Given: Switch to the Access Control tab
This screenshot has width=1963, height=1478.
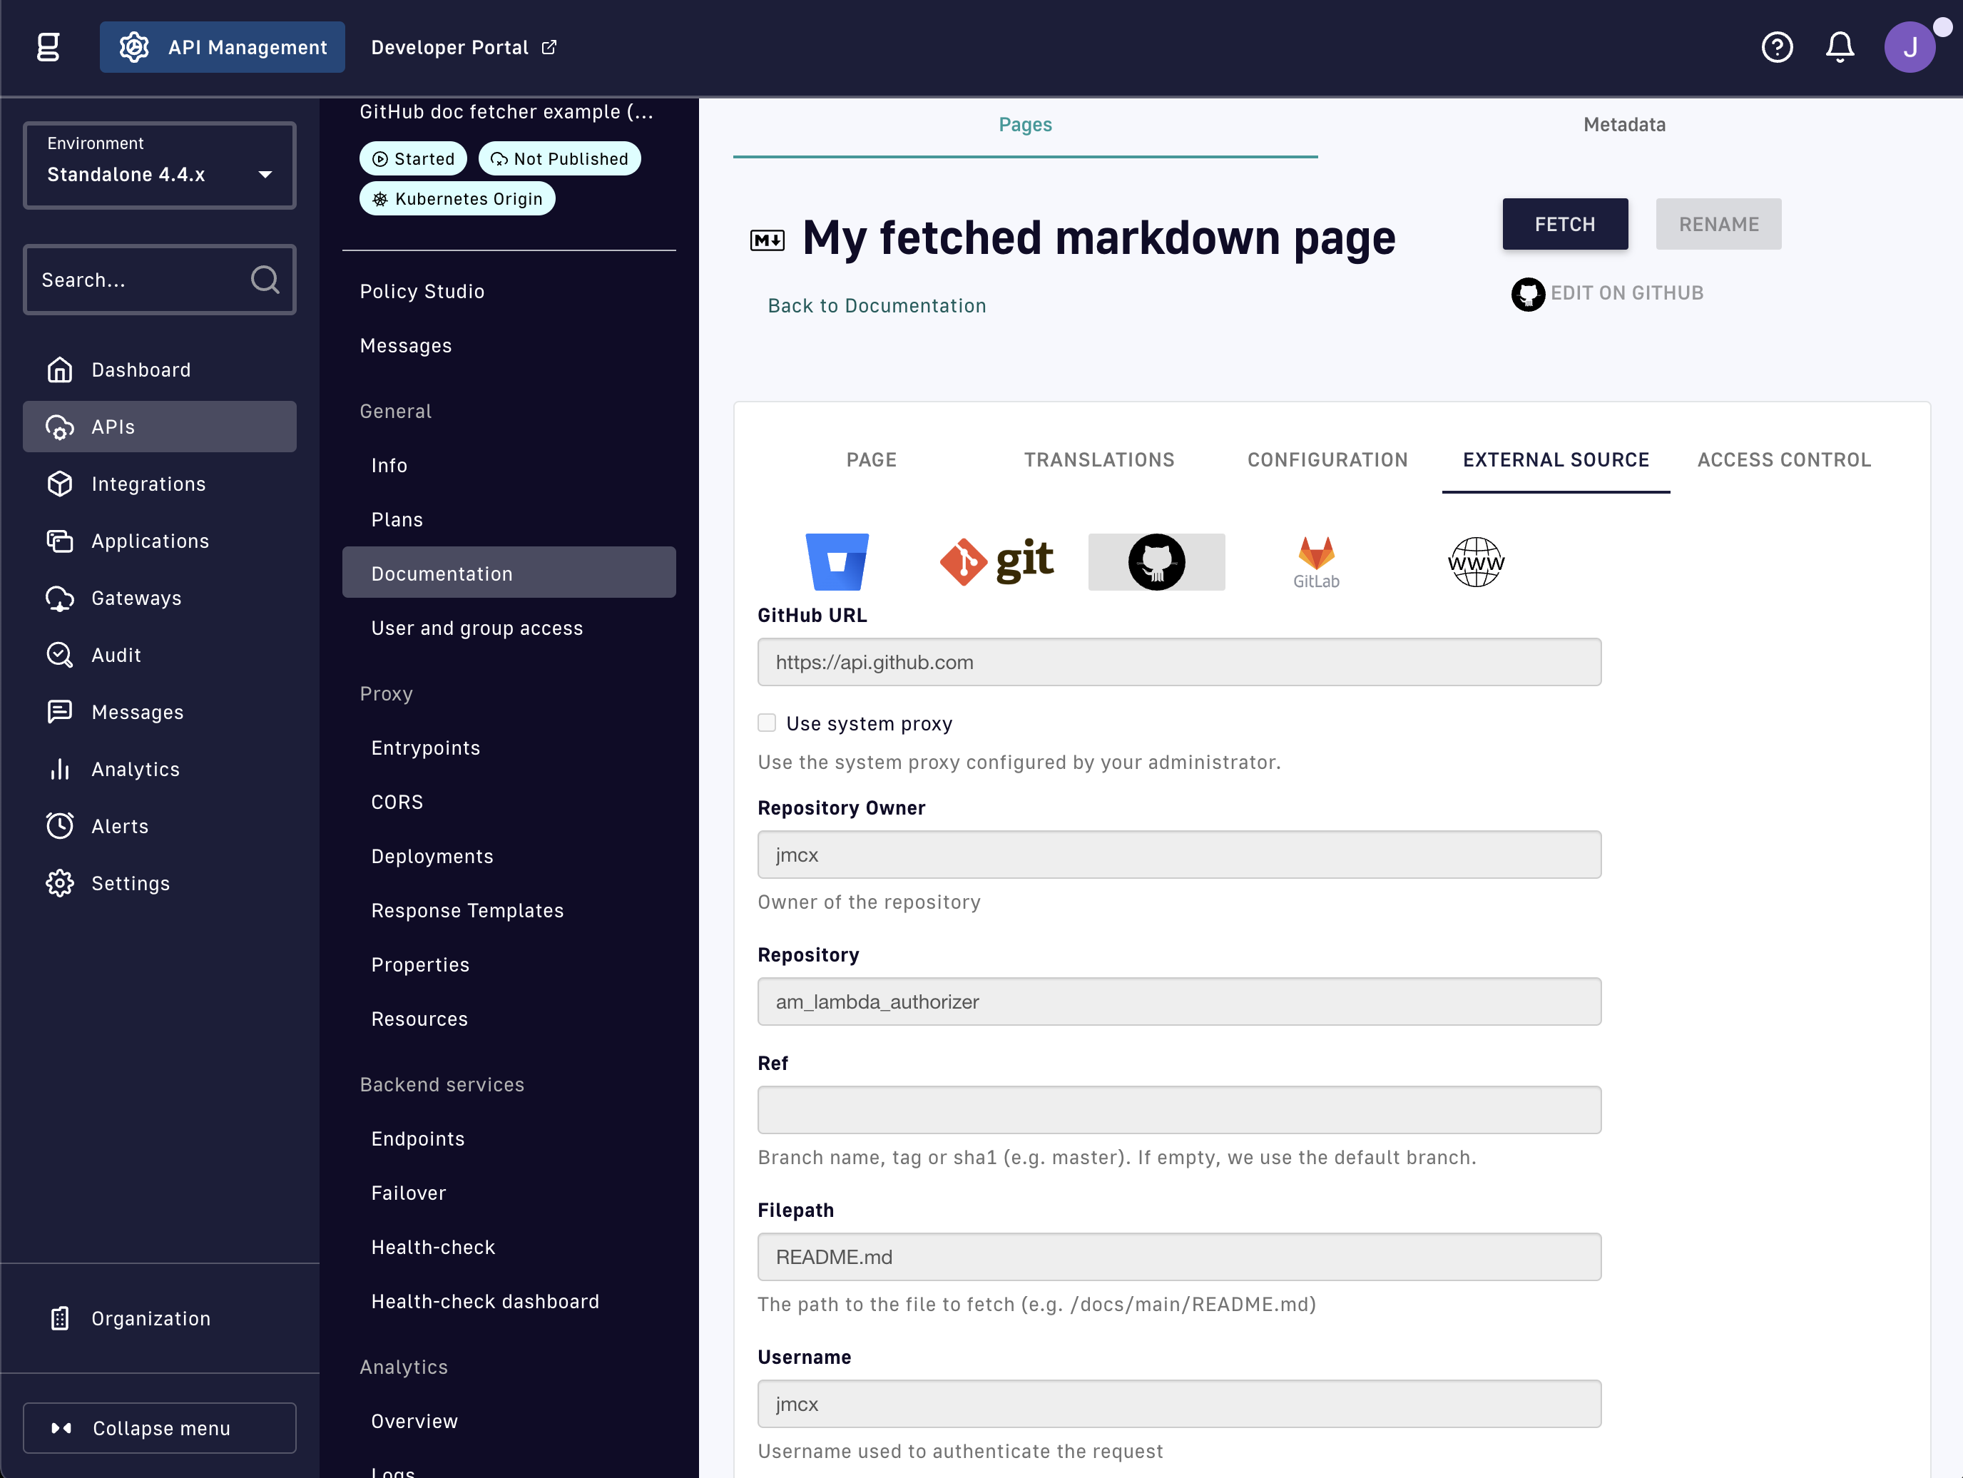Looking at the screenshot, I should (1784, 460).
